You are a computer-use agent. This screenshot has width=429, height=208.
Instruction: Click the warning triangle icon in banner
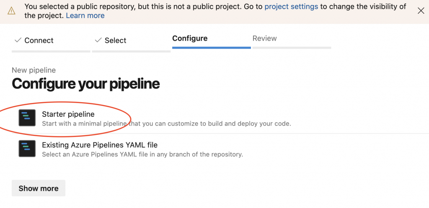pos(12,11)
